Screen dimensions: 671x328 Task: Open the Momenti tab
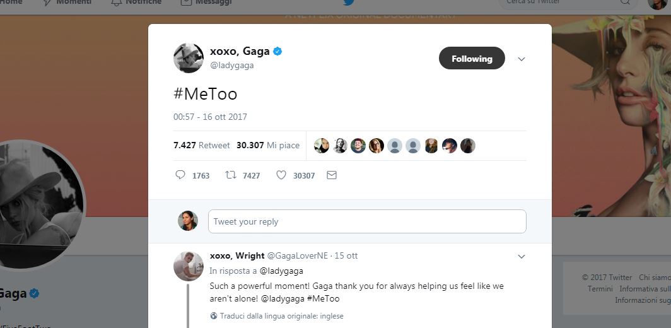click(x=67, y=3)
